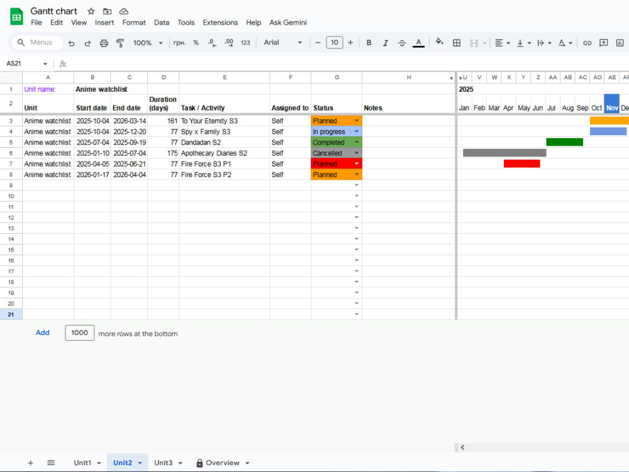Star the Gantt chart document
This screenshot has height=472, width=629.
click(91, 11)
